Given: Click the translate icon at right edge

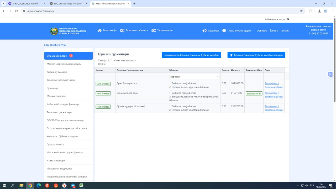Looking at the screenshot, I should [x=330, y=74].
